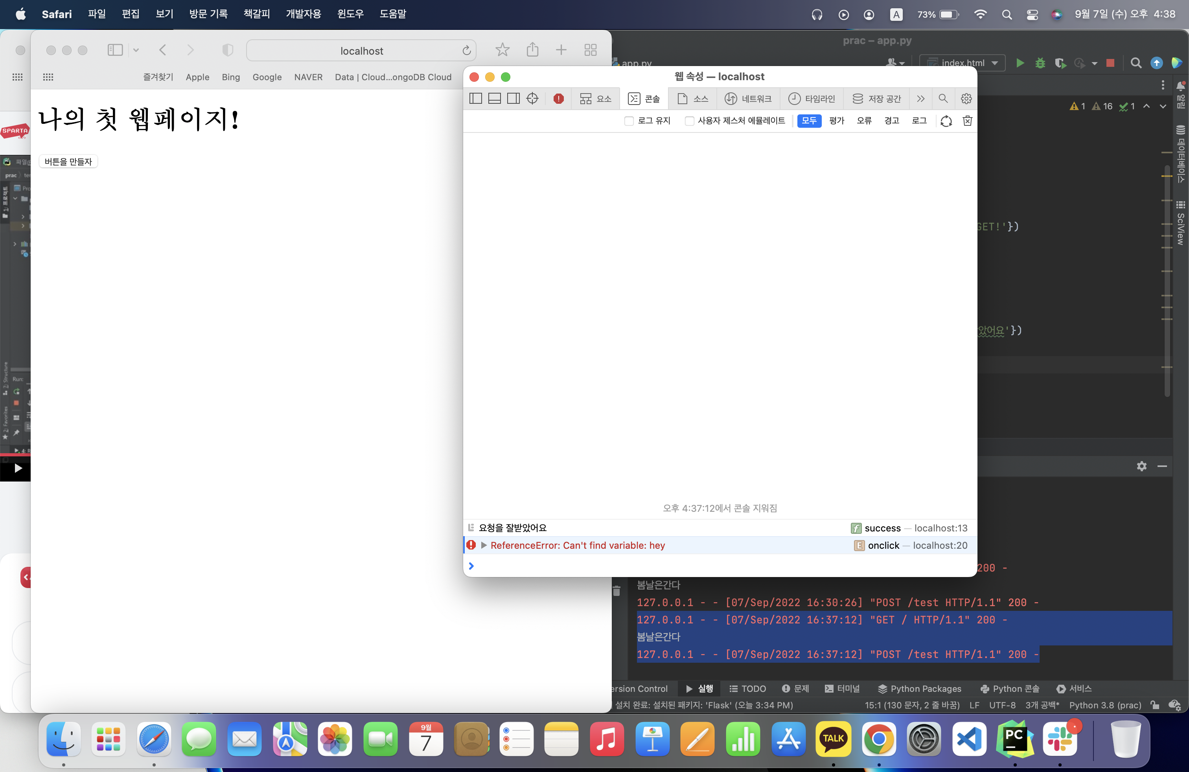1189x772 pixels.
Task: Open the PyCharm run panel settings gear
Action: [1141, 466]
